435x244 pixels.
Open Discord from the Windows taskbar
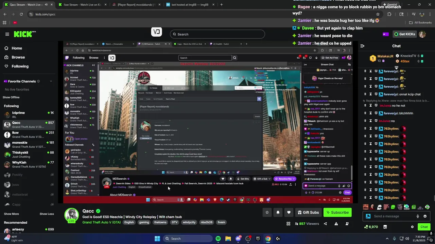[238, 239]
